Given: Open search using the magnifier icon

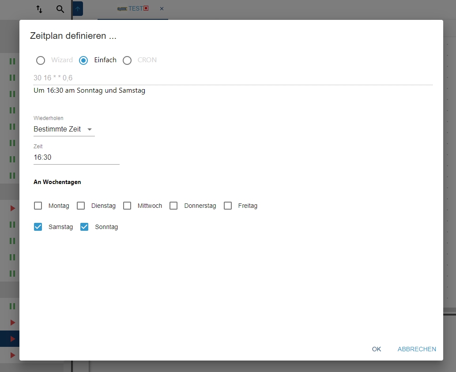Looking at the screenshot, I should (x=60, y=8).
